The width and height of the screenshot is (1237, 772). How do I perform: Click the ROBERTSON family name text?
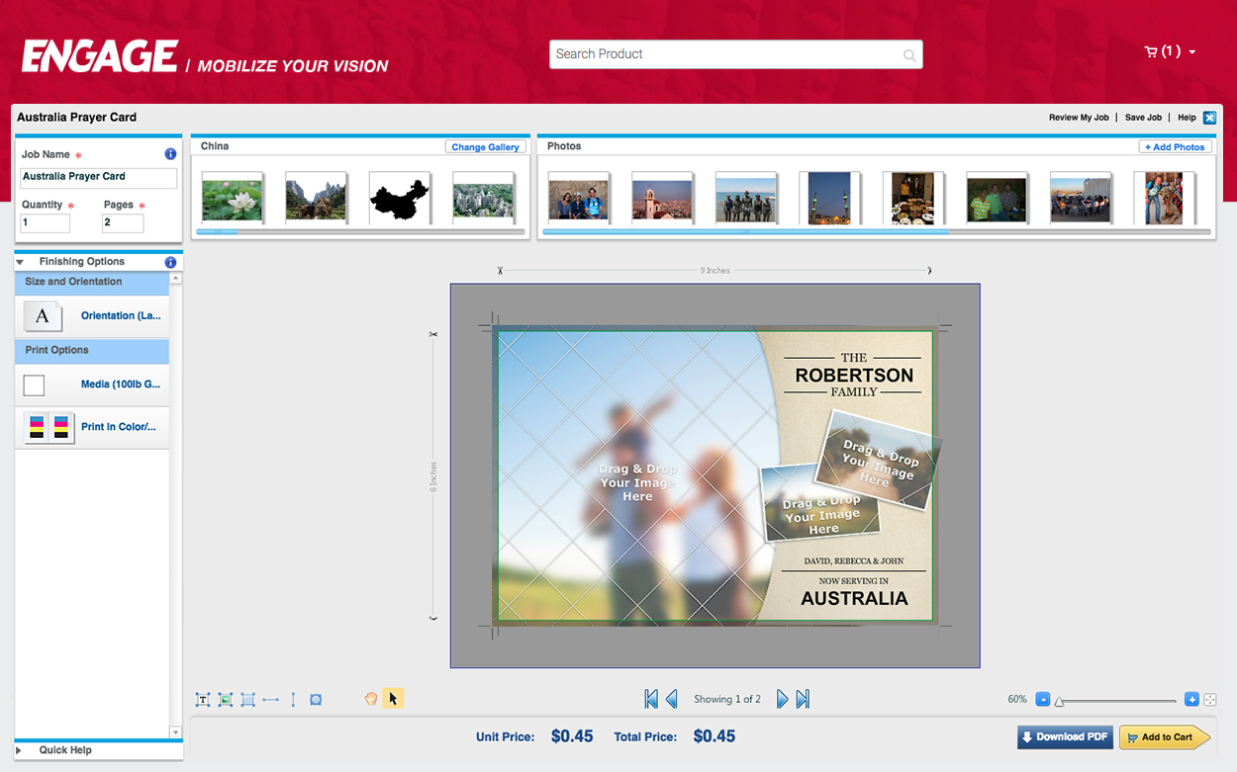pyautogui.click(x=854, y=376)
